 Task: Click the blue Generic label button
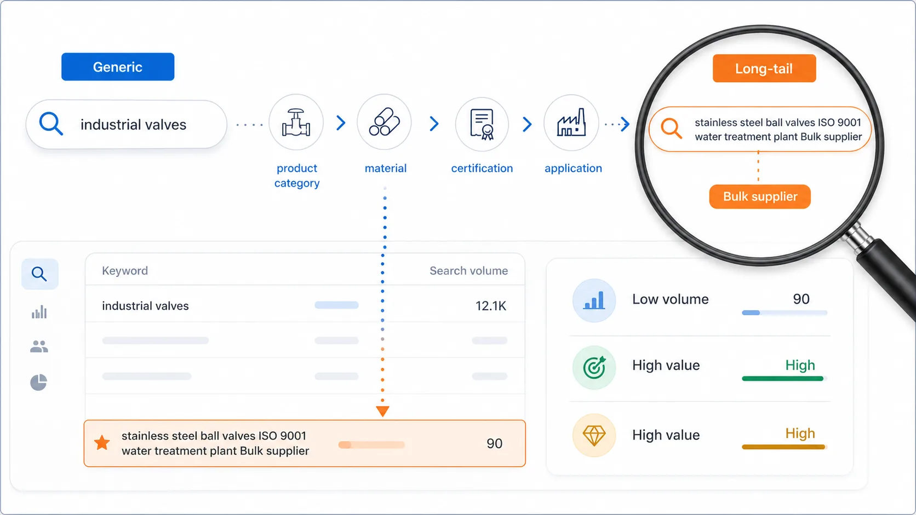pyautogui.click(x=118, y=67)
